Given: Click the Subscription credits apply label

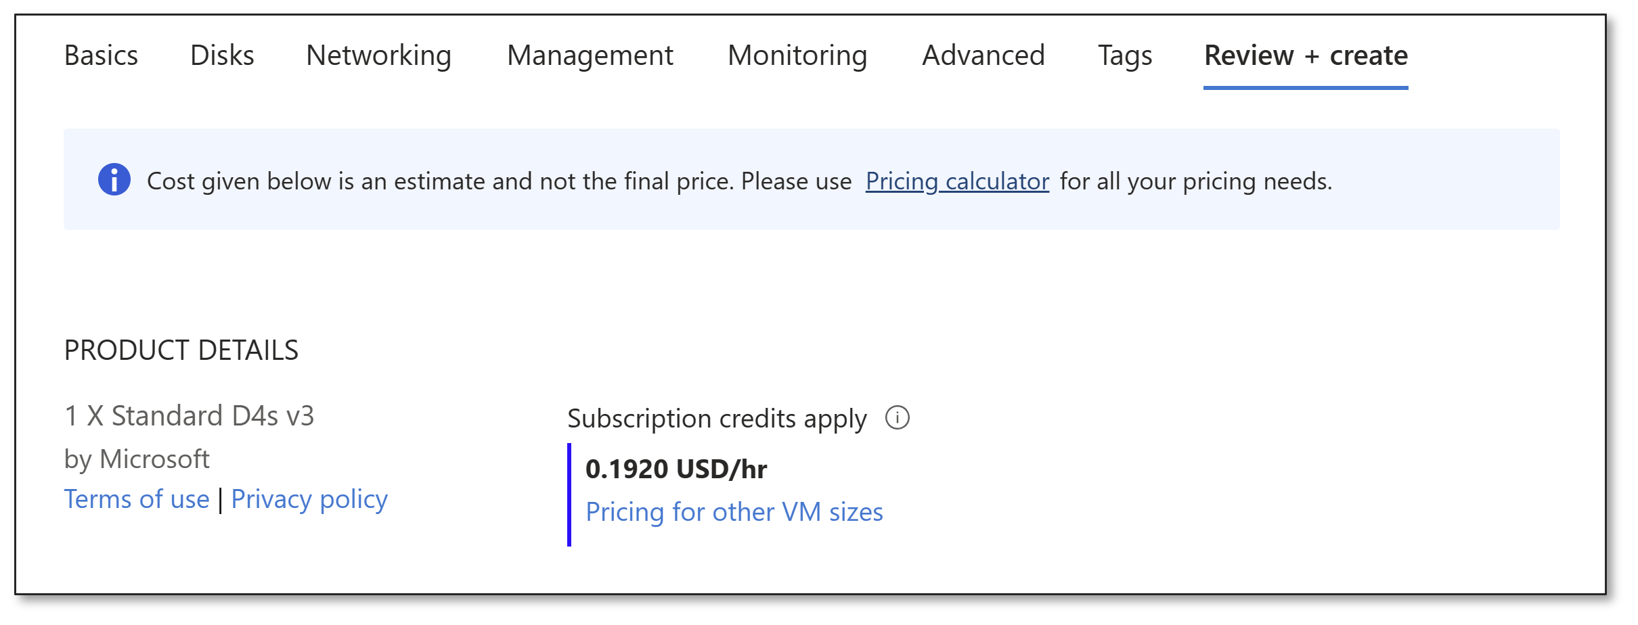Looking at the screenshot, I should point(716,419).
